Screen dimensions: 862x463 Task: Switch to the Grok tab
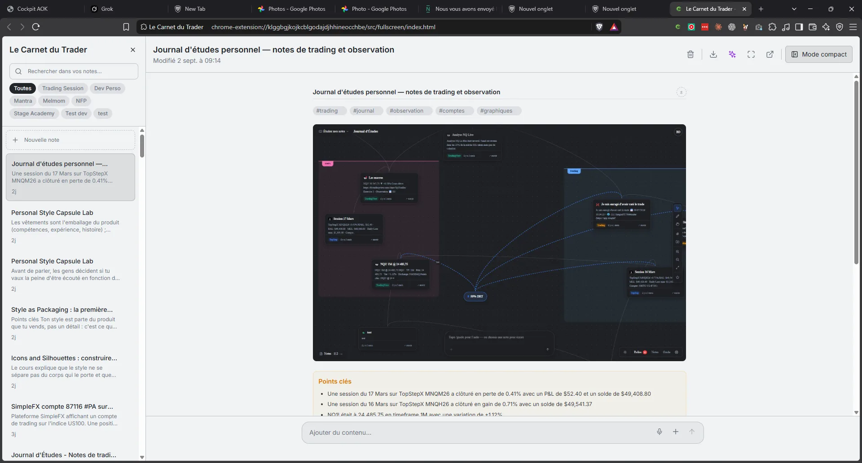pos(126,9)
